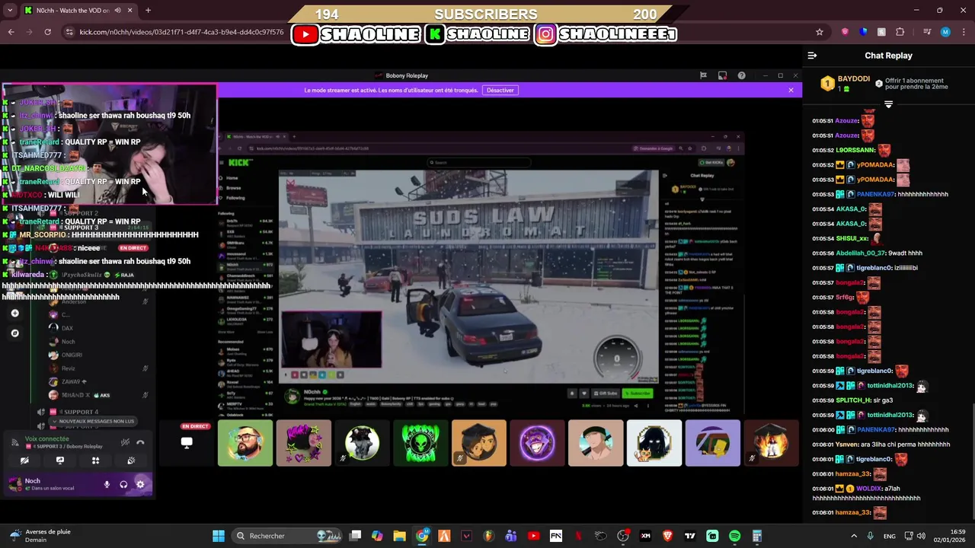
Task: Click the green alien avatar tile
Action: (x=420, y=443)
